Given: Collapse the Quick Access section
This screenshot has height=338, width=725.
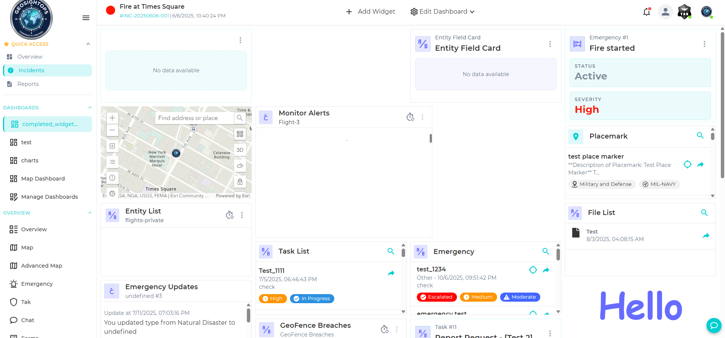Looking at the screenshot, I should [x=88, y=44].
